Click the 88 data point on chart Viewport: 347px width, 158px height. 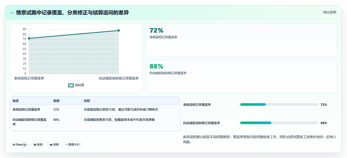tap(119, 31)
